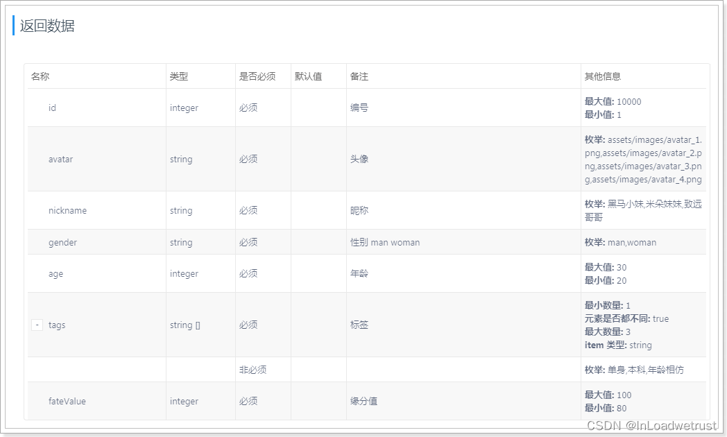This screenshot has width=727, height=437.
Task: Select the avatar field name
Action: (61, 159)
